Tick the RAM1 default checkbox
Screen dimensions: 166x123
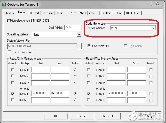[x=89, y=70]
